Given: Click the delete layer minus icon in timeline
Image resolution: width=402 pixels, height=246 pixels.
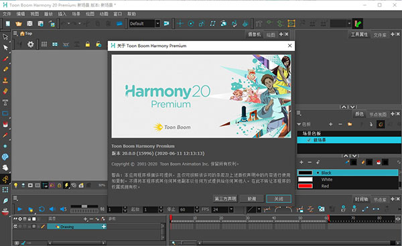Looking at the screenshot, I should coord(91,219).
